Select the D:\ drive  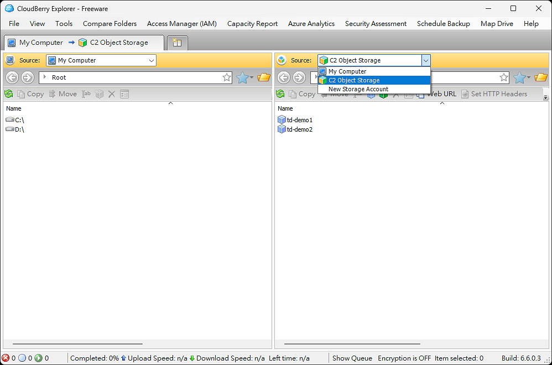click(x=15, y=129)
